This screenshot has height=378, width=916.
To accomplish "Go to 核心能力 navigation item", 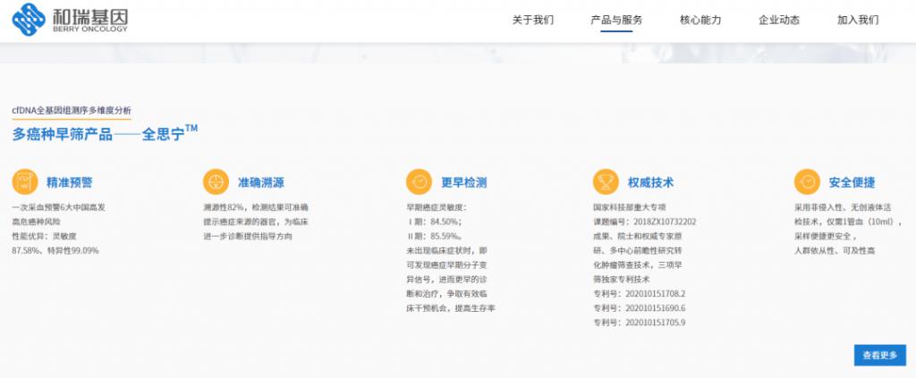I will click(700, 21).
